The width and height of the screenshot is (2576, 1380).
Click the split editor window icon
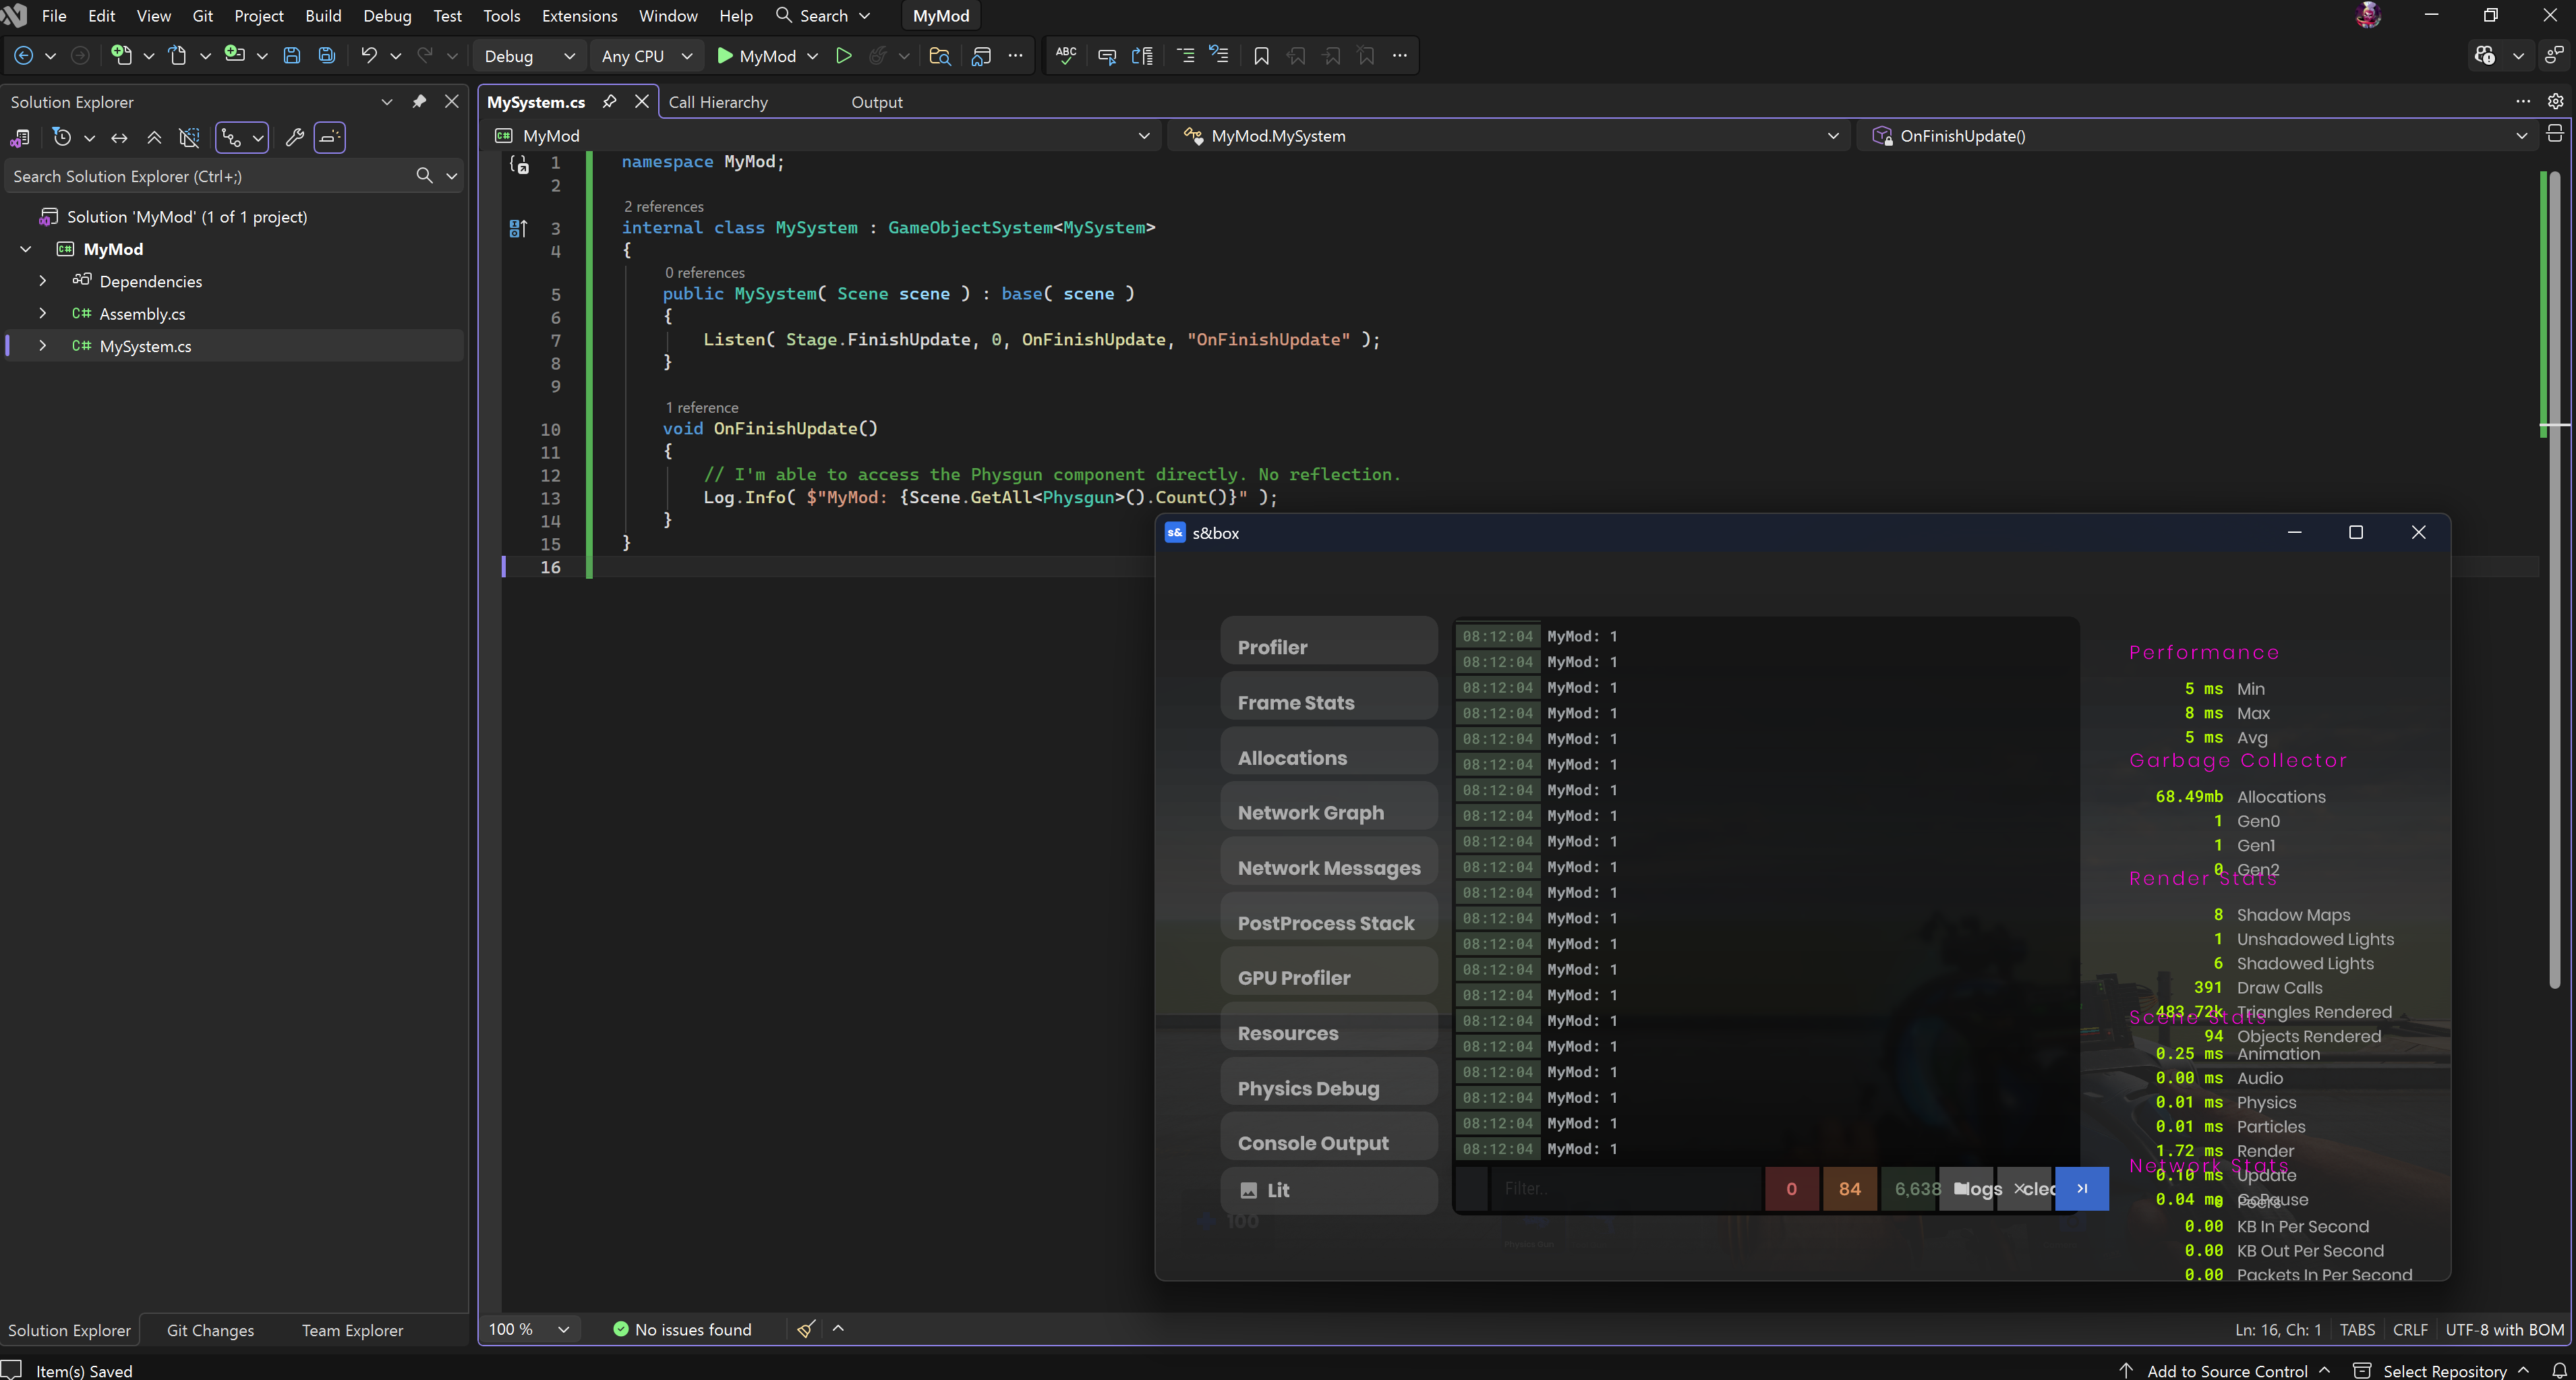[2555, 134]
